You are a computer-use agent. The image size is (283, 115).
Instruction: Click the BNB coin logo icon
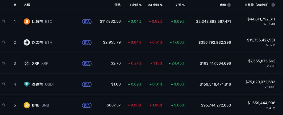point(27,105)
